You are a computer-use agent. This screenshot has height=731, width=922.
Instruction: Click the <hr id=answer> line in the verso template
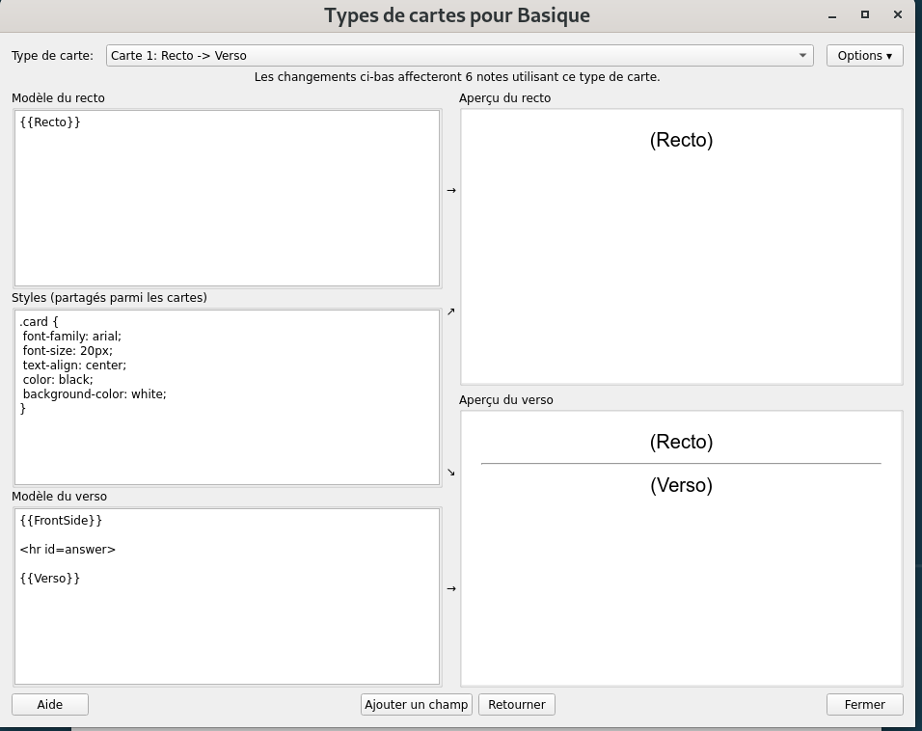(x=68, y=550)
